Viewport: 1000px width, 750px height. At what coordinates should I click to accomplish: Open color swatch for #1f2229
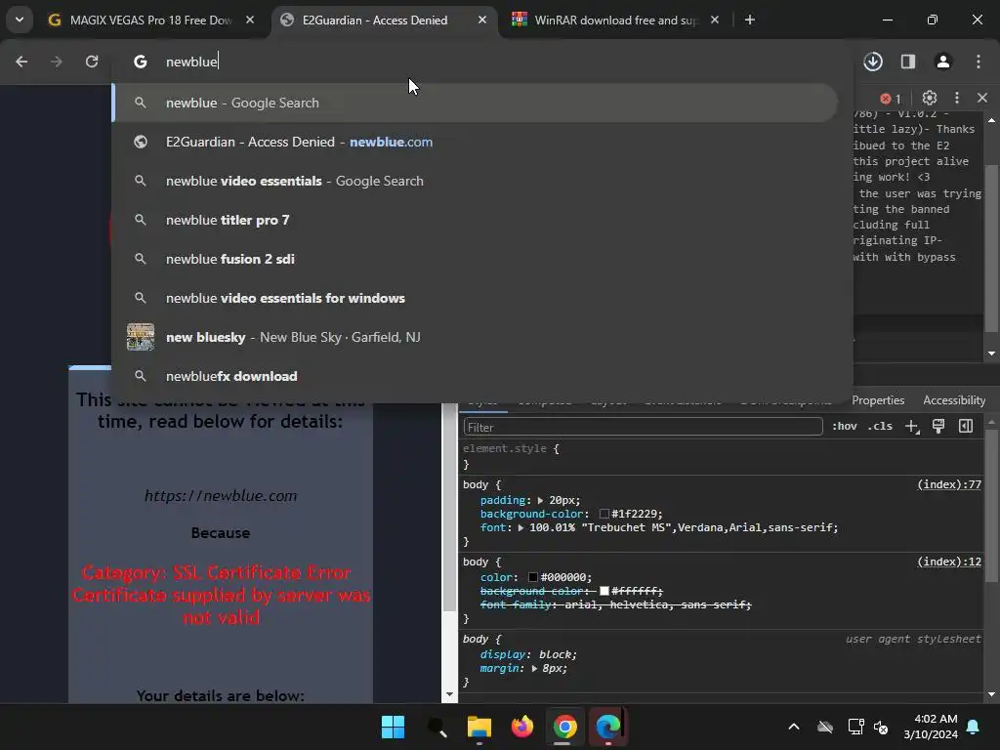(604, 514)
